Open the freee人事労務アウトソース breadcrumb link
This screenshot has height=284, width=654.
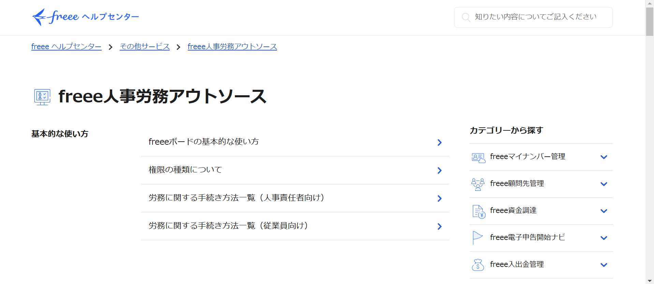pyautogui.click(x=232, y=46)
